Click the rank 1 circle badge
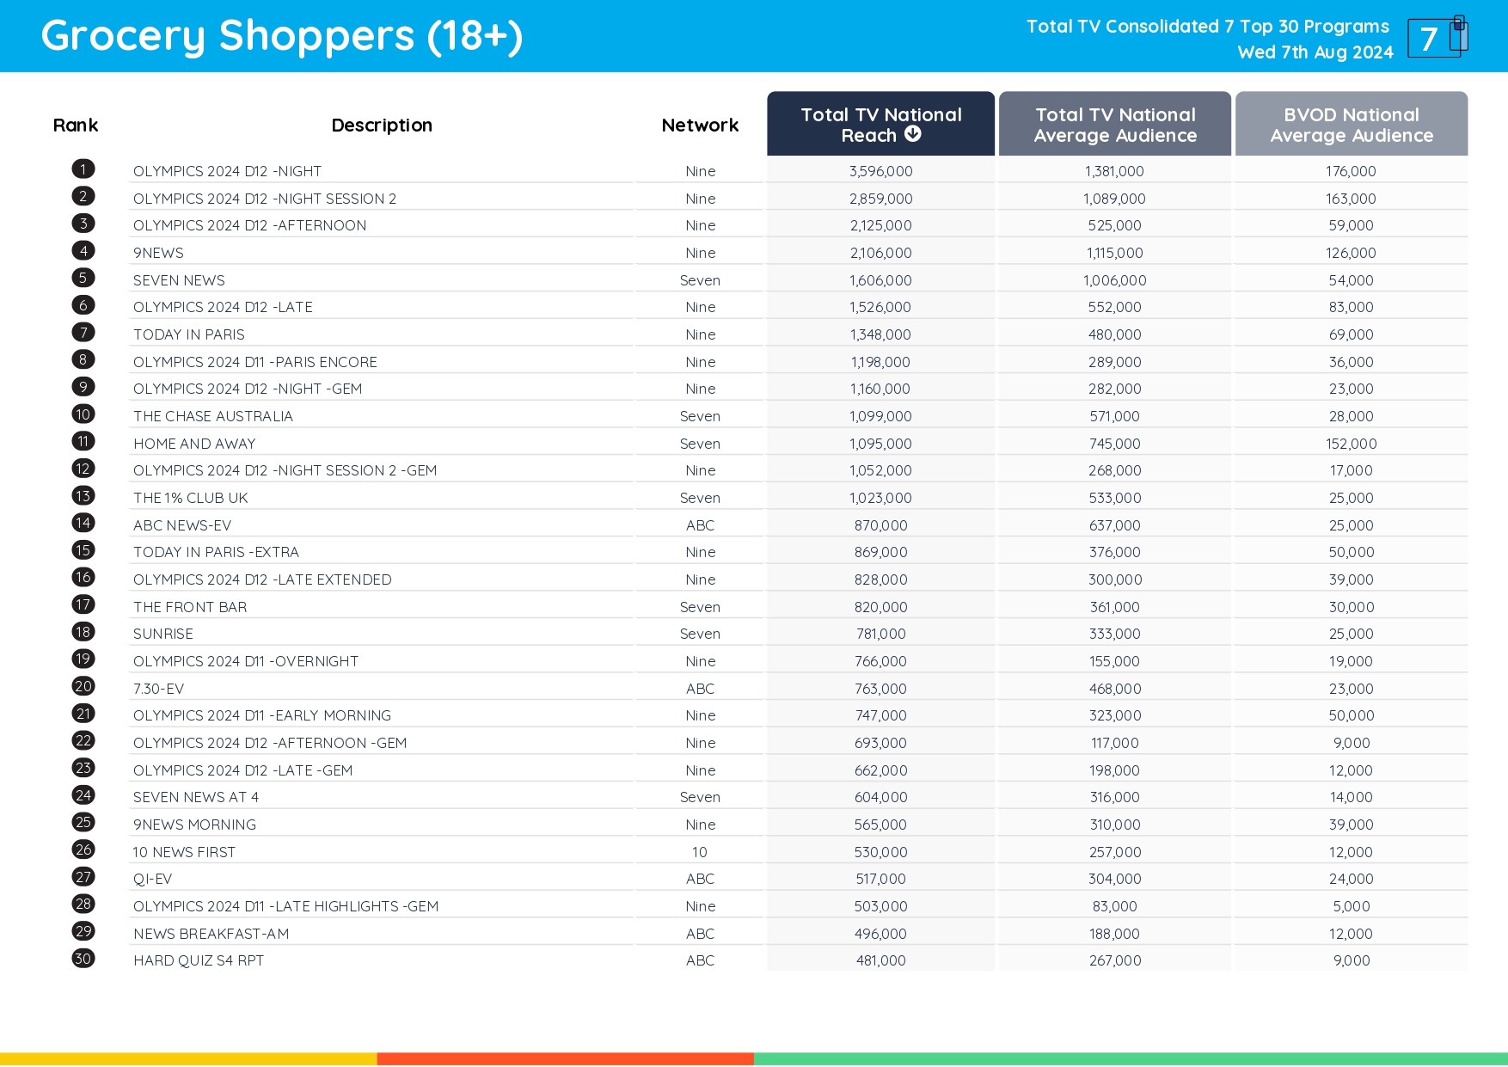Screen dimensions: 1508x1067 (83, 169)
